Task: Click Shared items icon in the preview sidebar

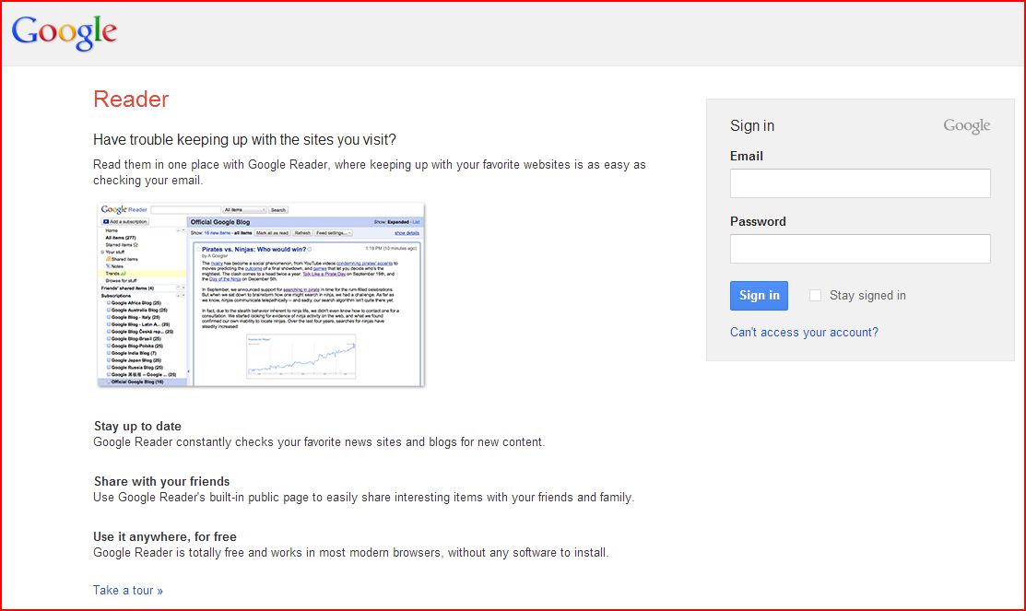Action: click(108, 259)
